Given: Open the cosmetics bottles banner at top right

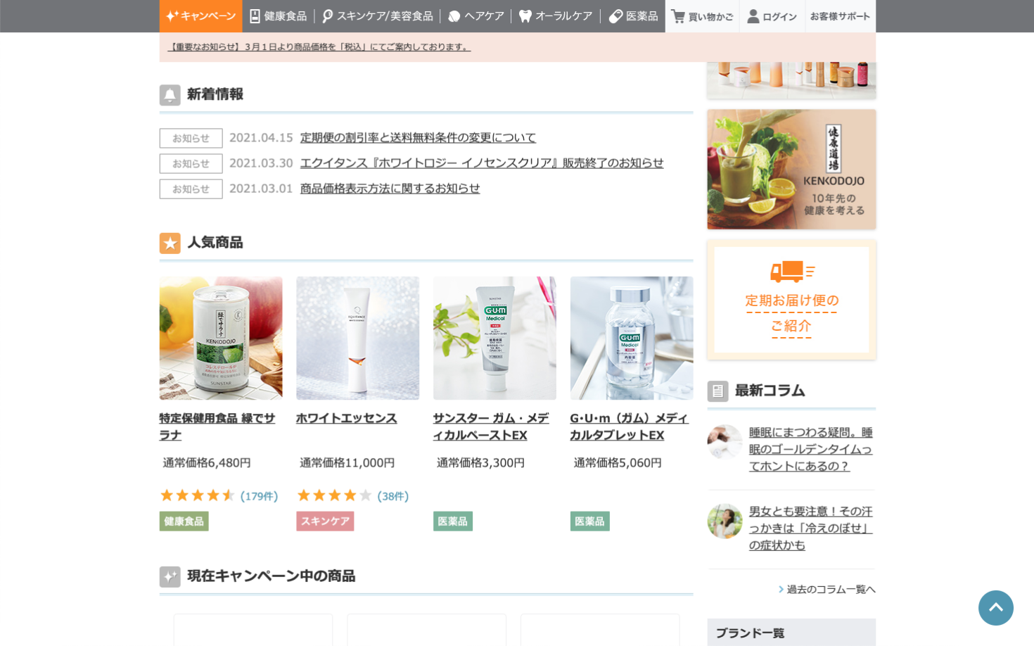Looking at the screenshot, I should point(791,80).
